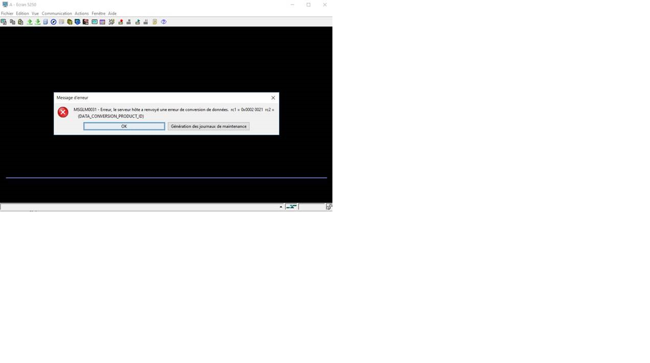Open help via the question mark icon
Screen dimensions: 650x363
pos(163,21)
